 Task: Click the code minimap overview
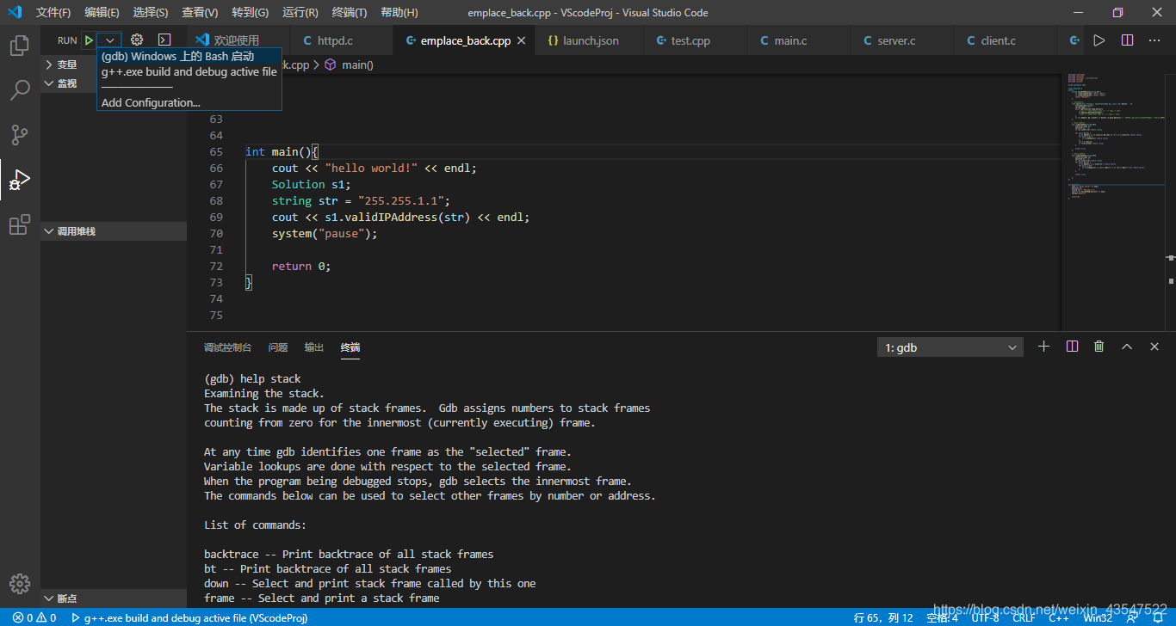tap(1113, 138)
